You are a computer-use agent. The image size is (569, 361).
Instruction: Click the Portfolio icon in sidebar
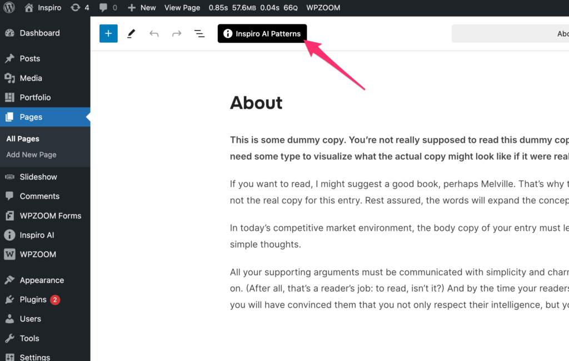click(x=10, y=98)
